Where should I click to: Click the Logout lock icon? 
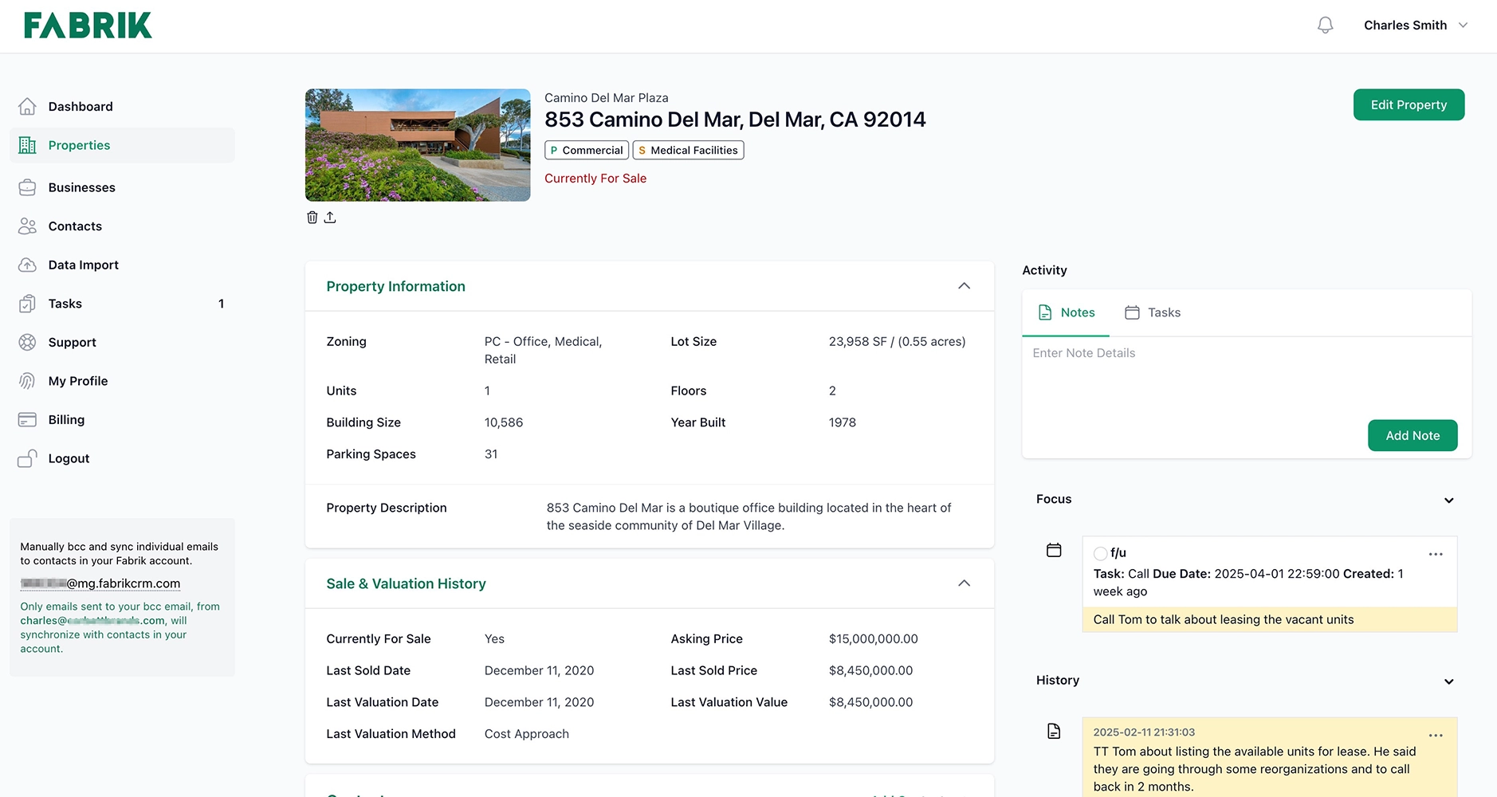[27, 458]
